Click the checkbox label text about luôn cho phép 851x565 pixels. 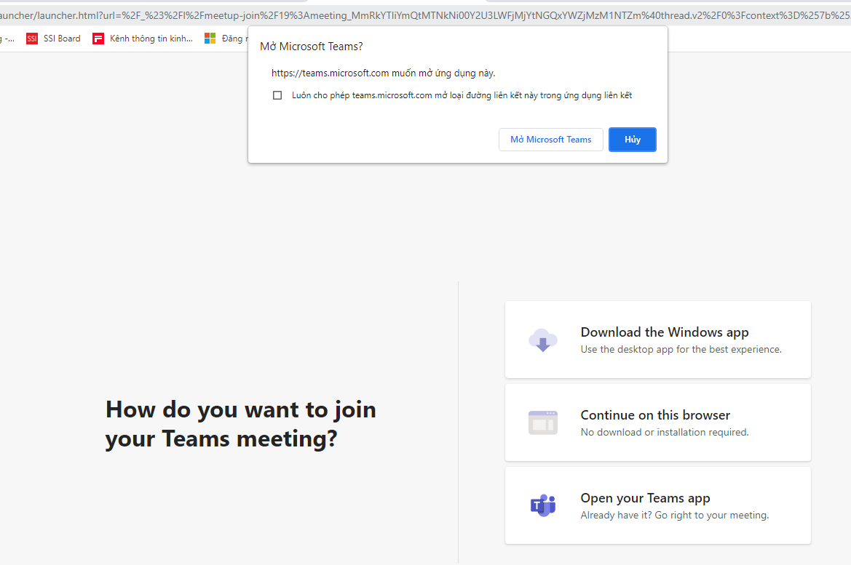click(x=462, y=95)
